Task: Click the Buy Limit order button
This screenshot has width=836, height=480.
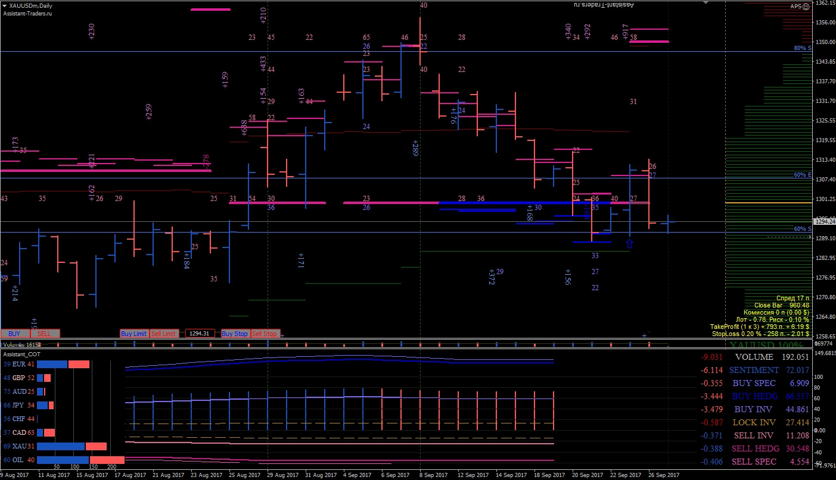Action: click(x=134, y=334)
